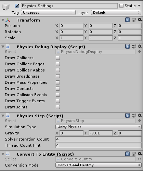
Task: Enable Draw Colliders checkbox
Action: tap(58, 58)
